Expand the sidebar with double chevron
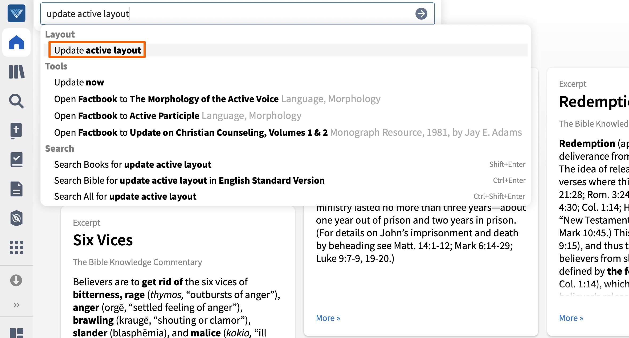 click(16, 305)
